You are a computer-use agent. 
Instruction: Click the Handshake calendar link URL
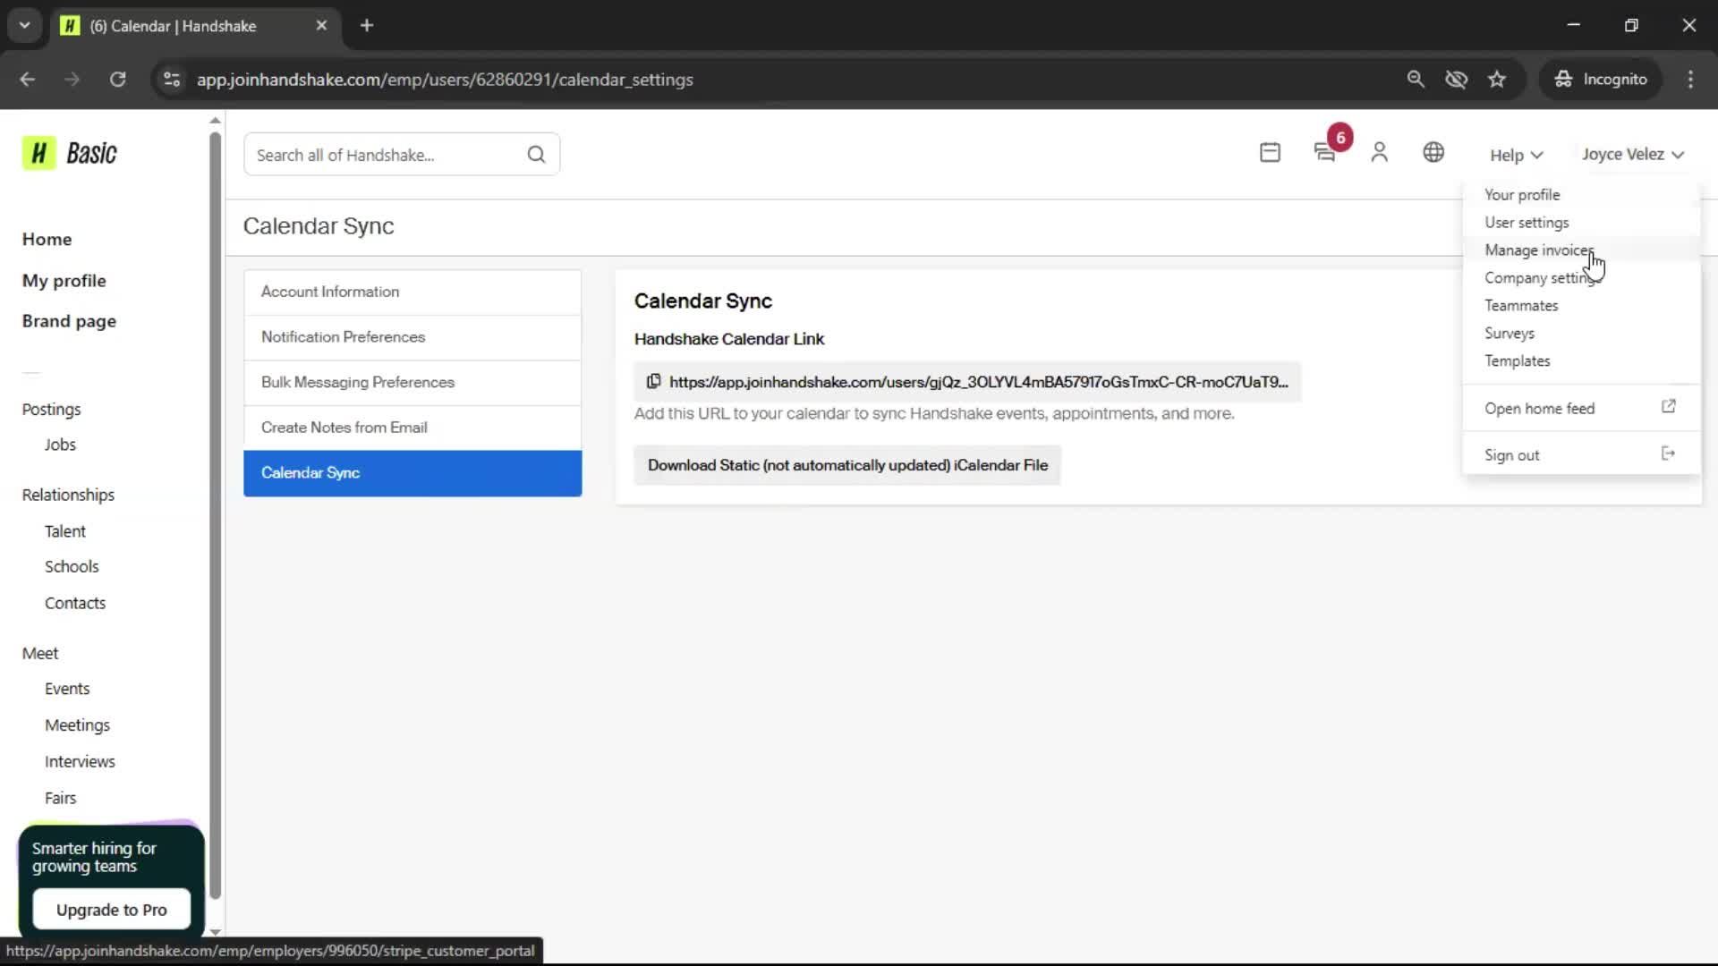[979, 382]
